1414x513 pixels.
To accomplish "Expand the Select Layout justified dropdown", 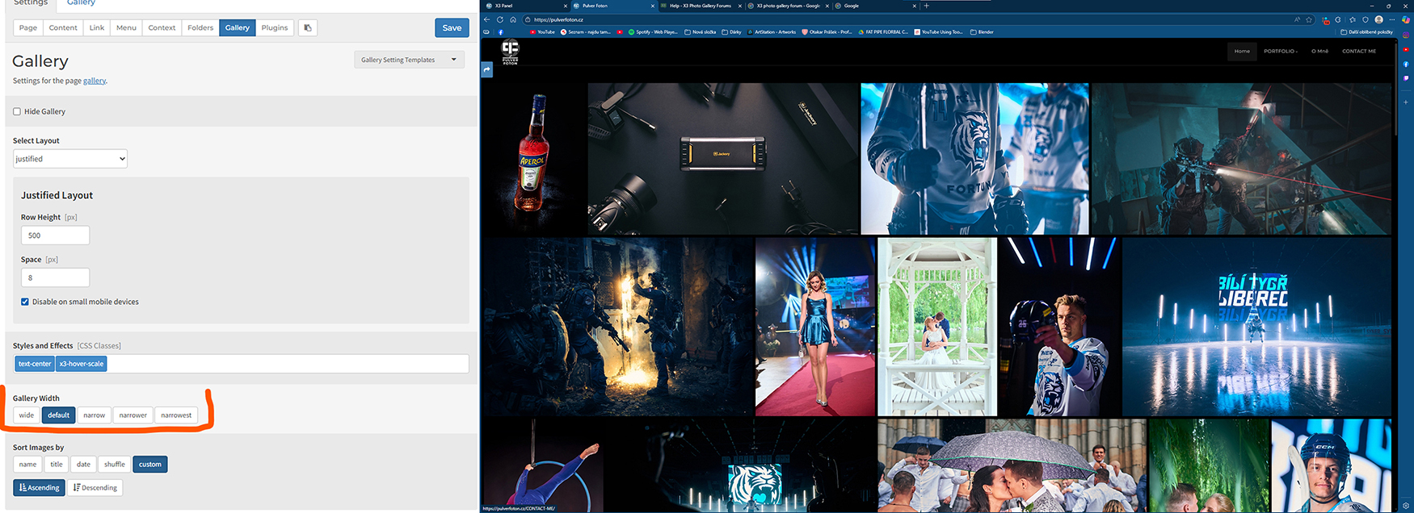I will (70, 159).
